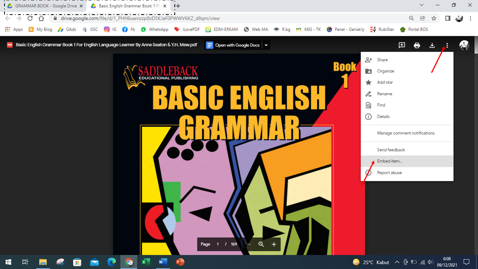Open the IG Instagram bookmark
This screenshot has width=478, height=269.
tap(110, 29)
